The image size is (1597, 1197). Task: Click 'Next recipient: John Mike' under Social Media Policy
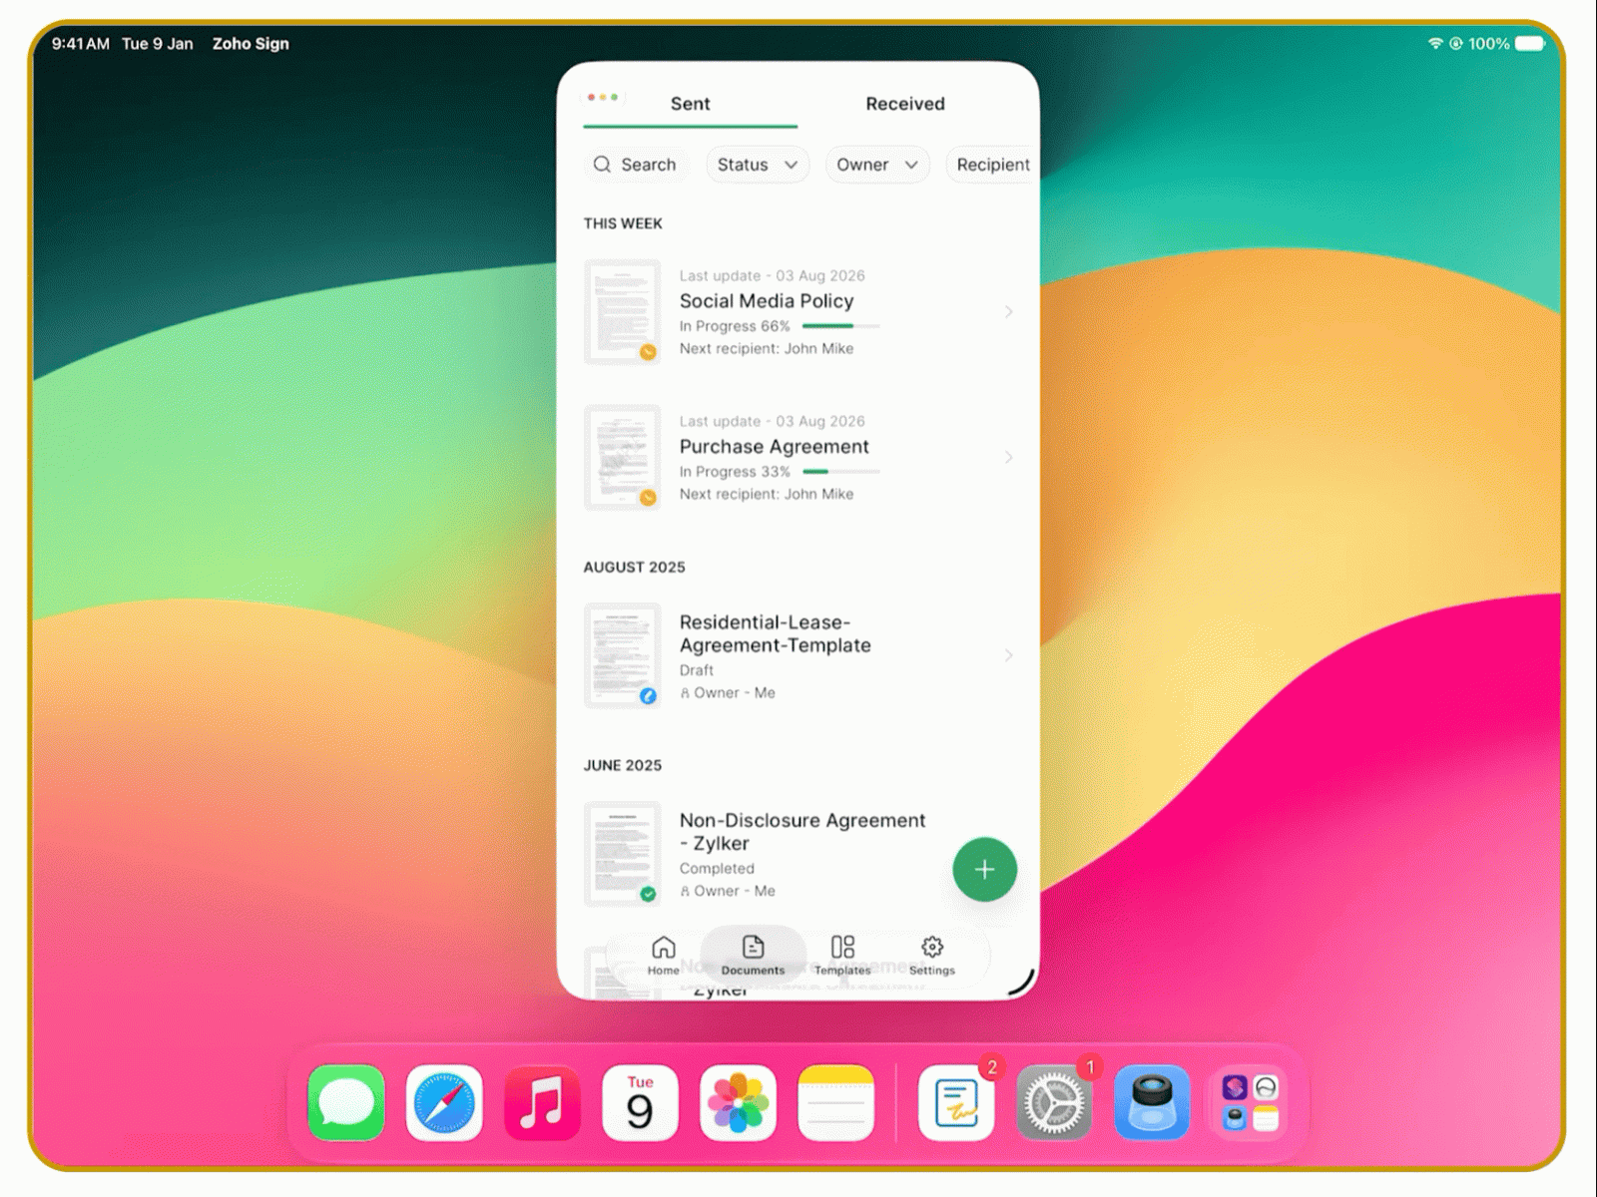(767, 348)
